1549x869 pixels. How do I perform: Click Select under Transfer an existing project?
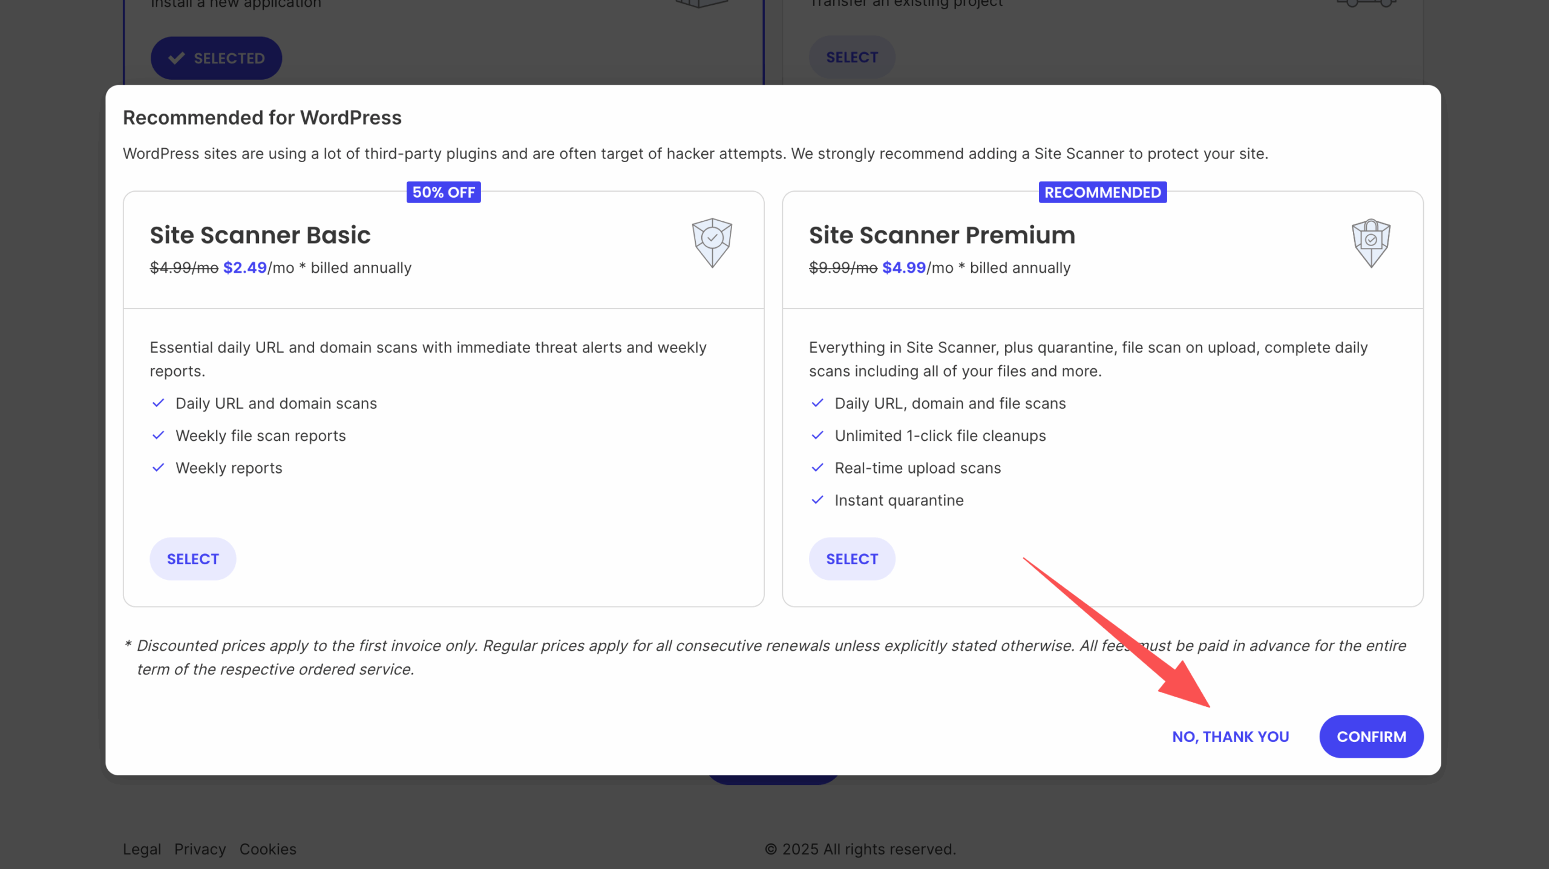tap(851, 57)
